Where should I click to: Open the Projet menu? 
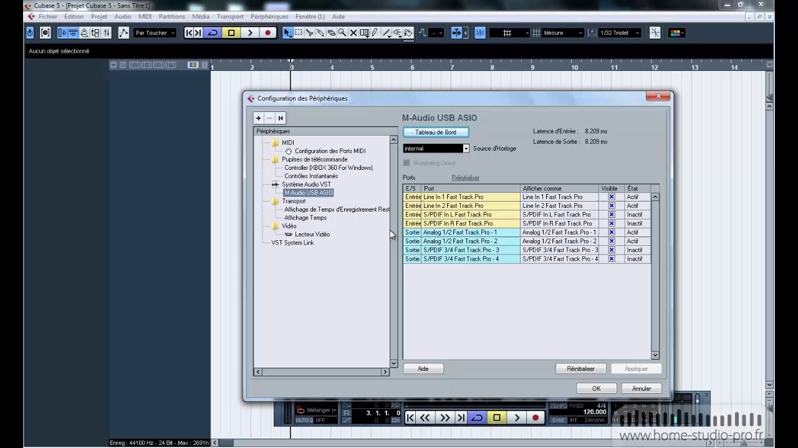click(x=99, y=17)
